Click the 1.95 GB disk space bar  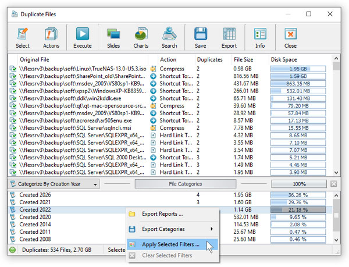298,69
